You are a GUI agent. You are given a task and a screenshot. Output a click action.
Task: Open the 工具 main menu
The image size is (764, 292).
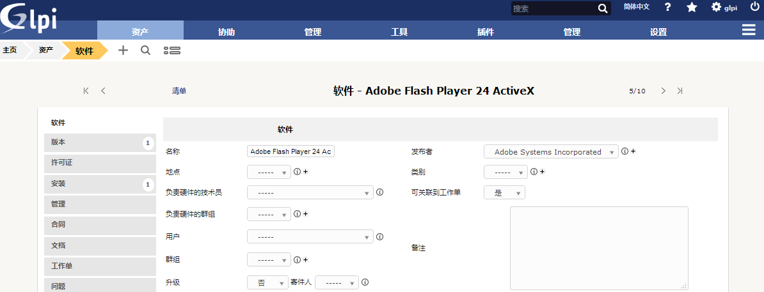pyautogui.click(x=399, y=32)
